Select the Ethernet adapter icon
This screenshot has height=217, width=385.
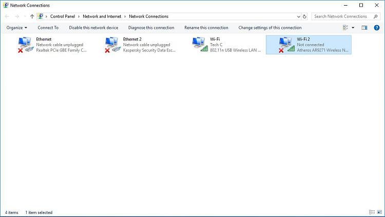[26, 45]
